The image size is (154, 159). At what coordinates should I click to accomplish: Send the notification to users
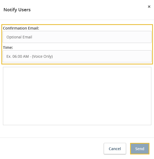tap(140, 149)
